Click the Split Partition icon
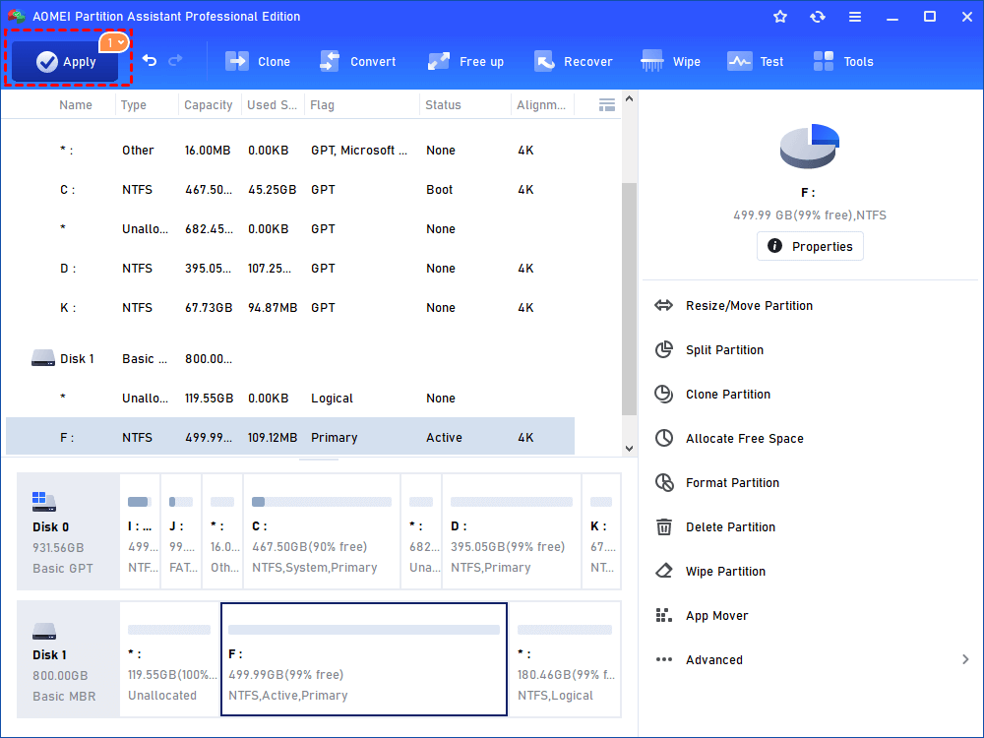The height and width of the screenshot is (738, 984). tap(663, 349)
